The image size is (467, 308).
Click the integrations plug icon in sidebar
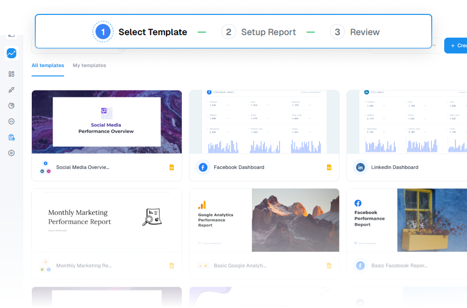point(11,90)
